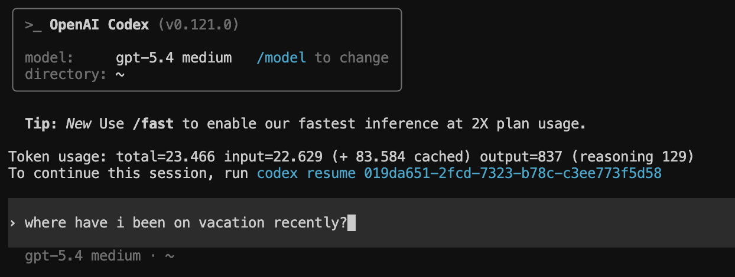Click the OpenAI Codex title text
735x277 pixels.
point(100,25)
